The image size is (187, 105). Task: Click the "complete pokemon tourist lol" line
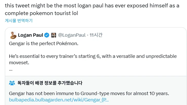coord(41,12)
